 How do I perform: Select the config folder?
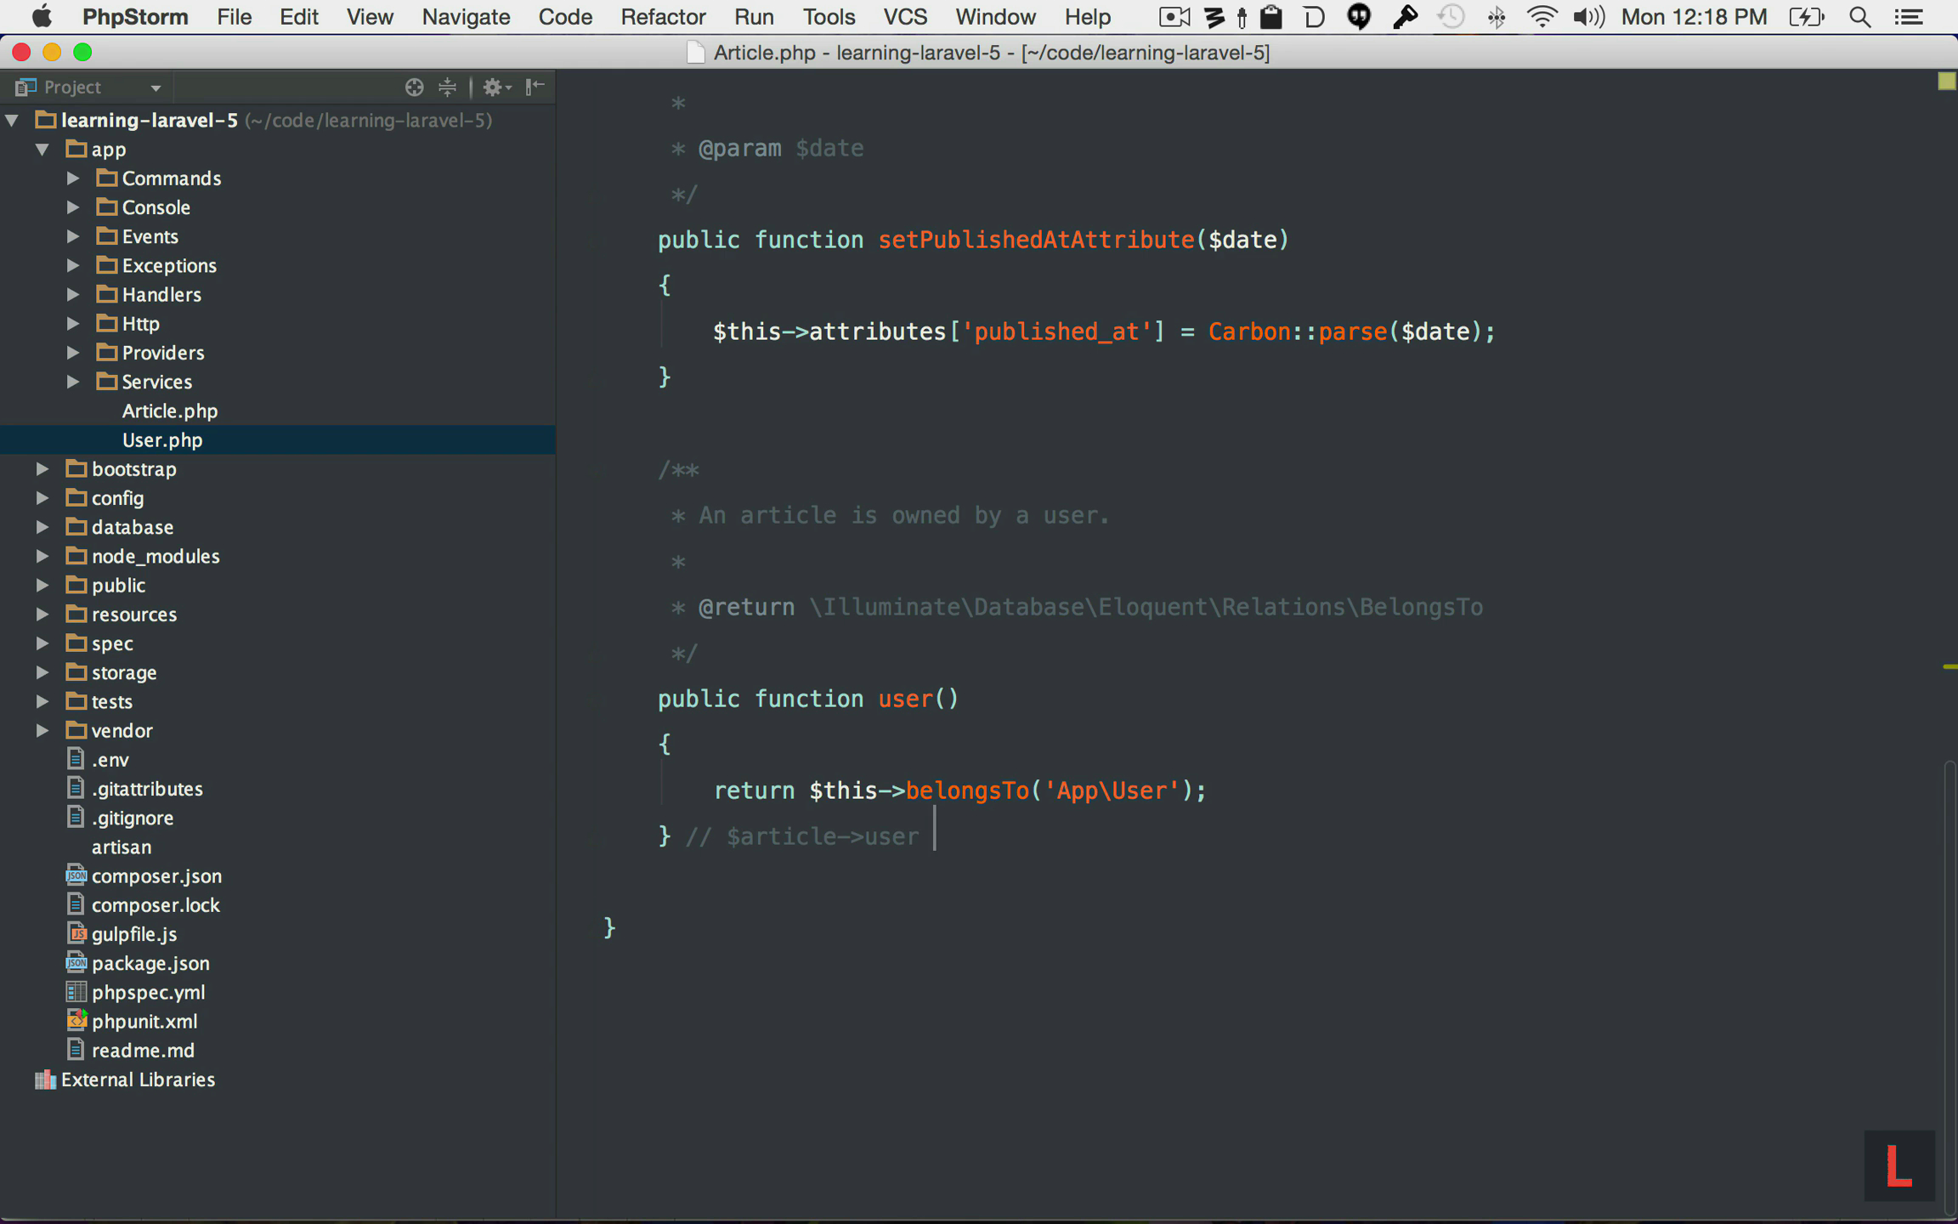coord(117,498)
